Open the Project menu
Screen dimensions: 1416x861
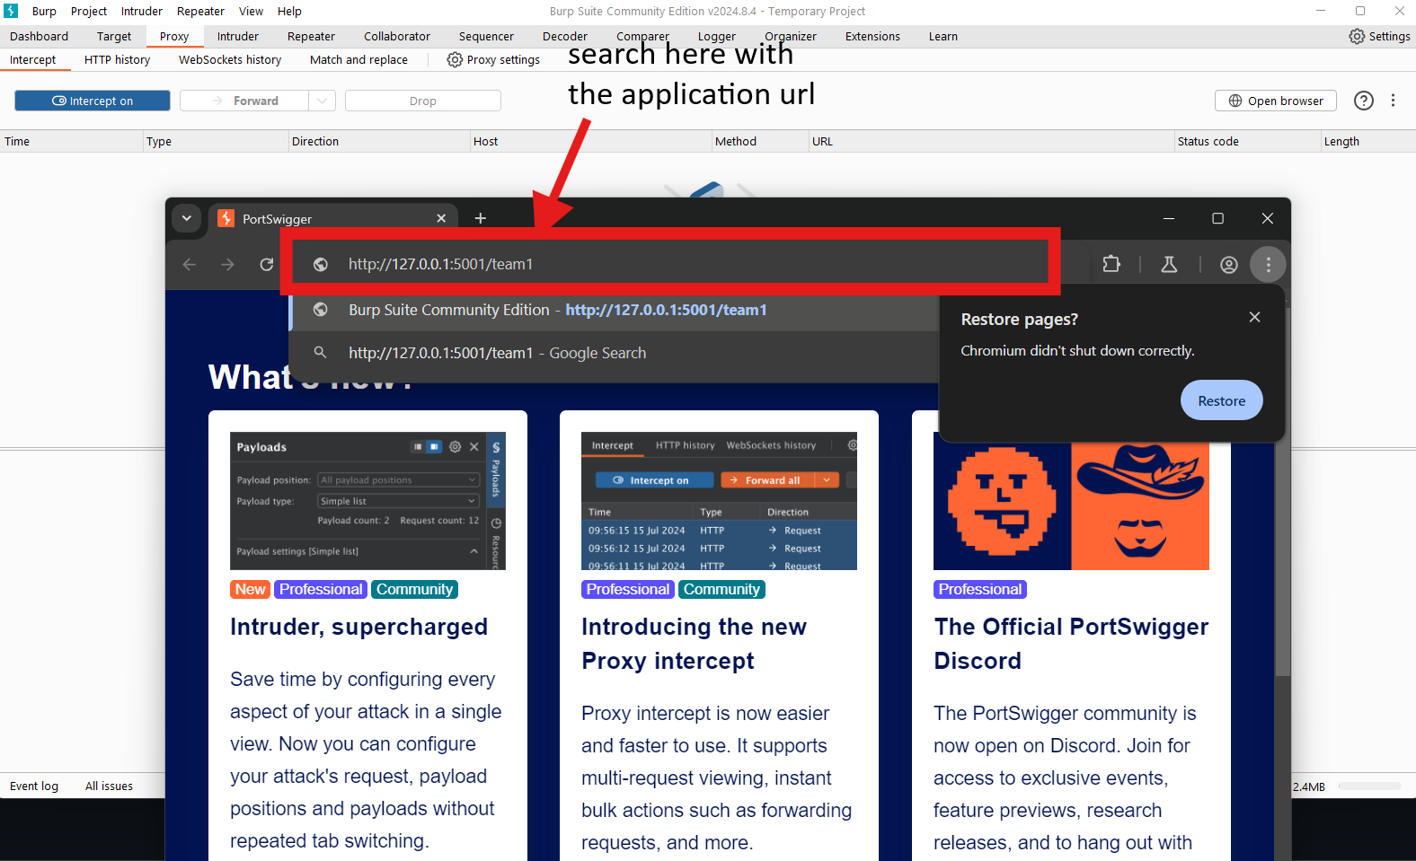89,11
